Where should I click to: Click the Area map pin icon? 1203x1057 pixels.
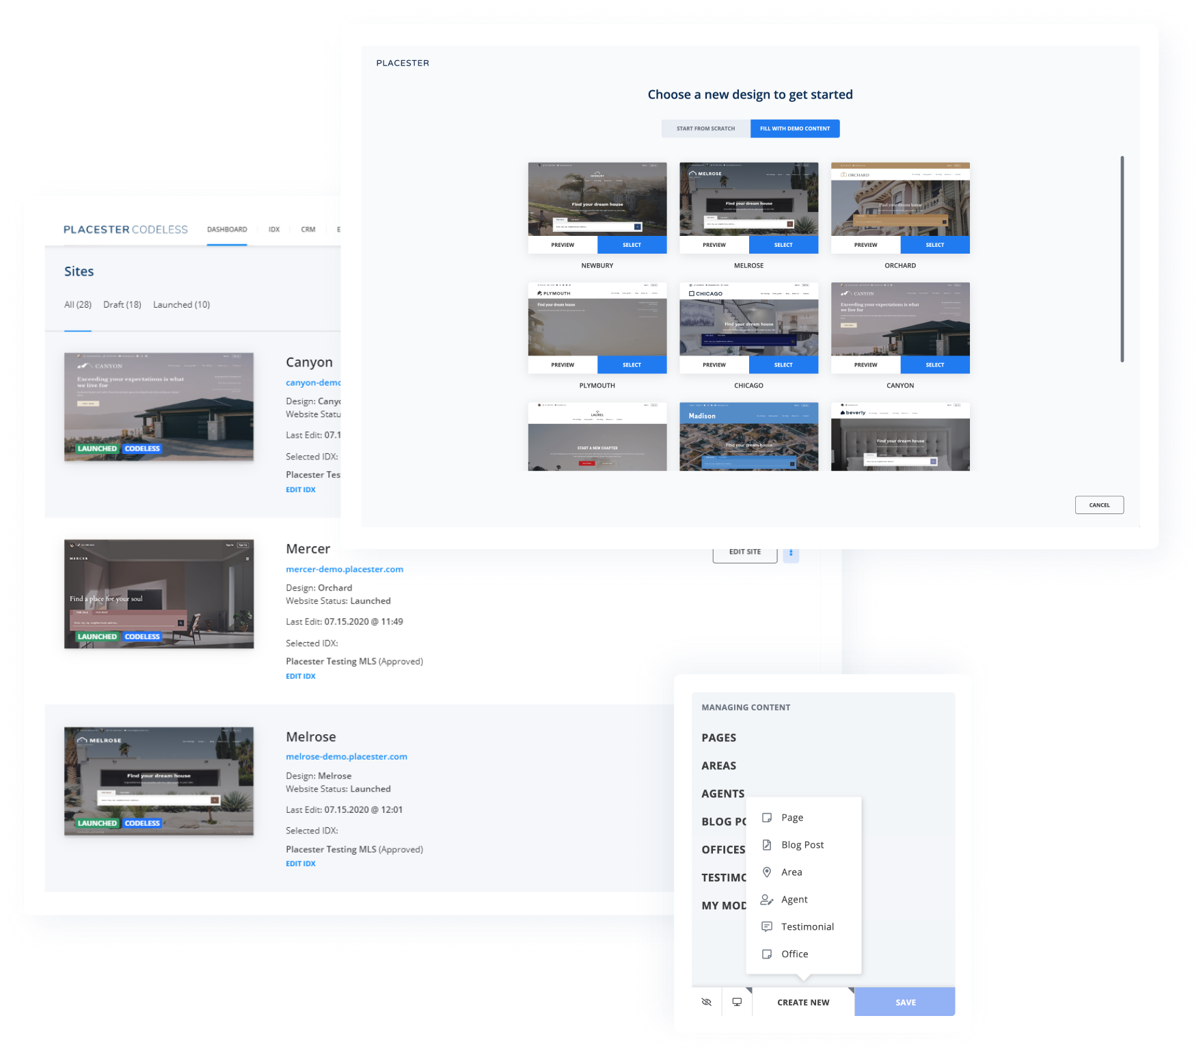coord(767,872)
